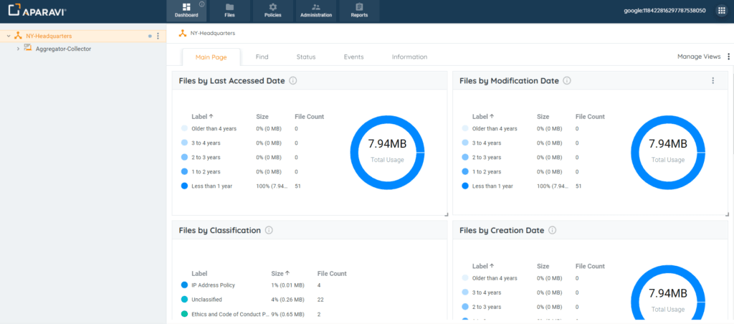
Task: Switch to the Status tab
Action: coord(306,57)
